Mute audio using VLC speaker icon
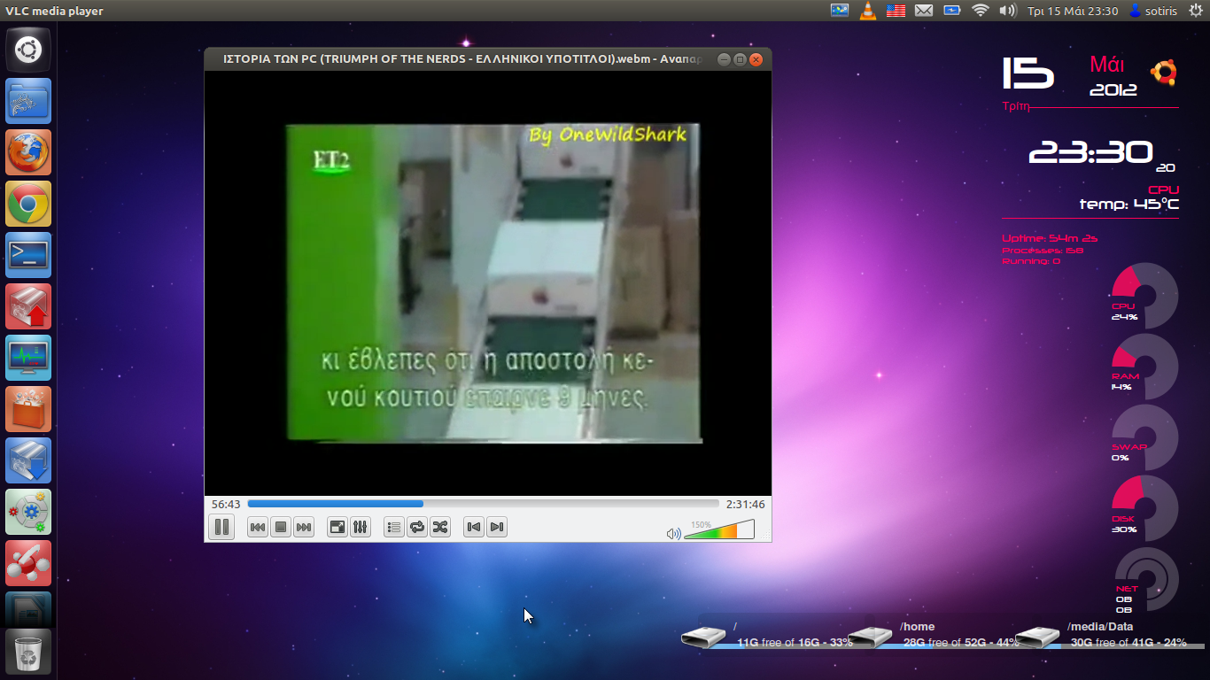Screen dimensions: 1210x680 click(x=673, y=533)
